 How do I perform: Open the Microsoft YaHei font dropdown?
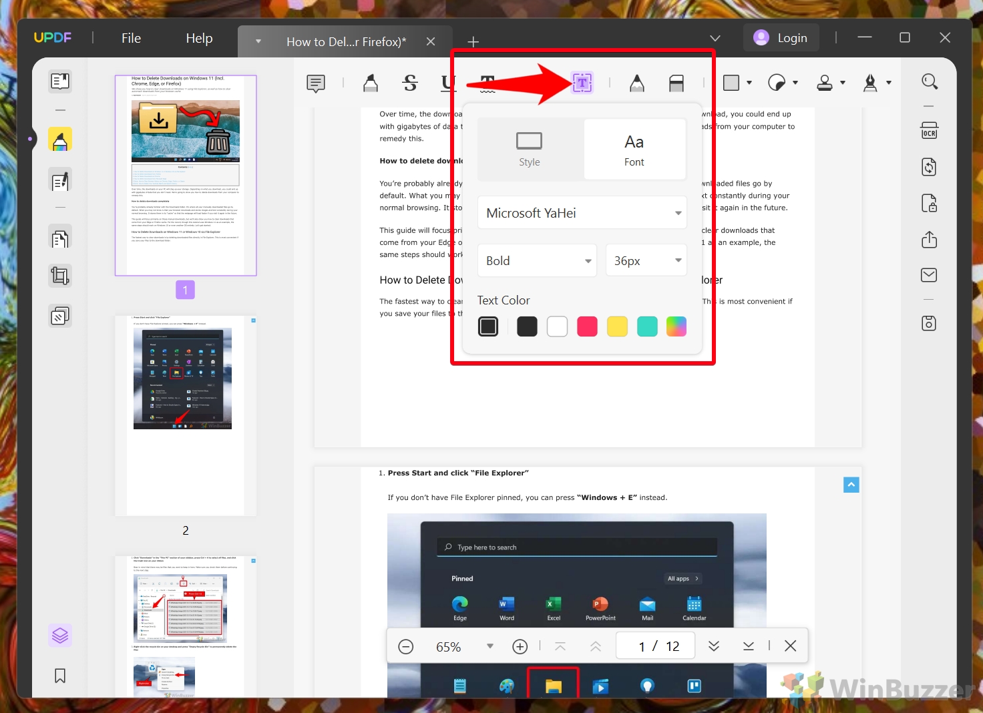[x=582, y=213]
